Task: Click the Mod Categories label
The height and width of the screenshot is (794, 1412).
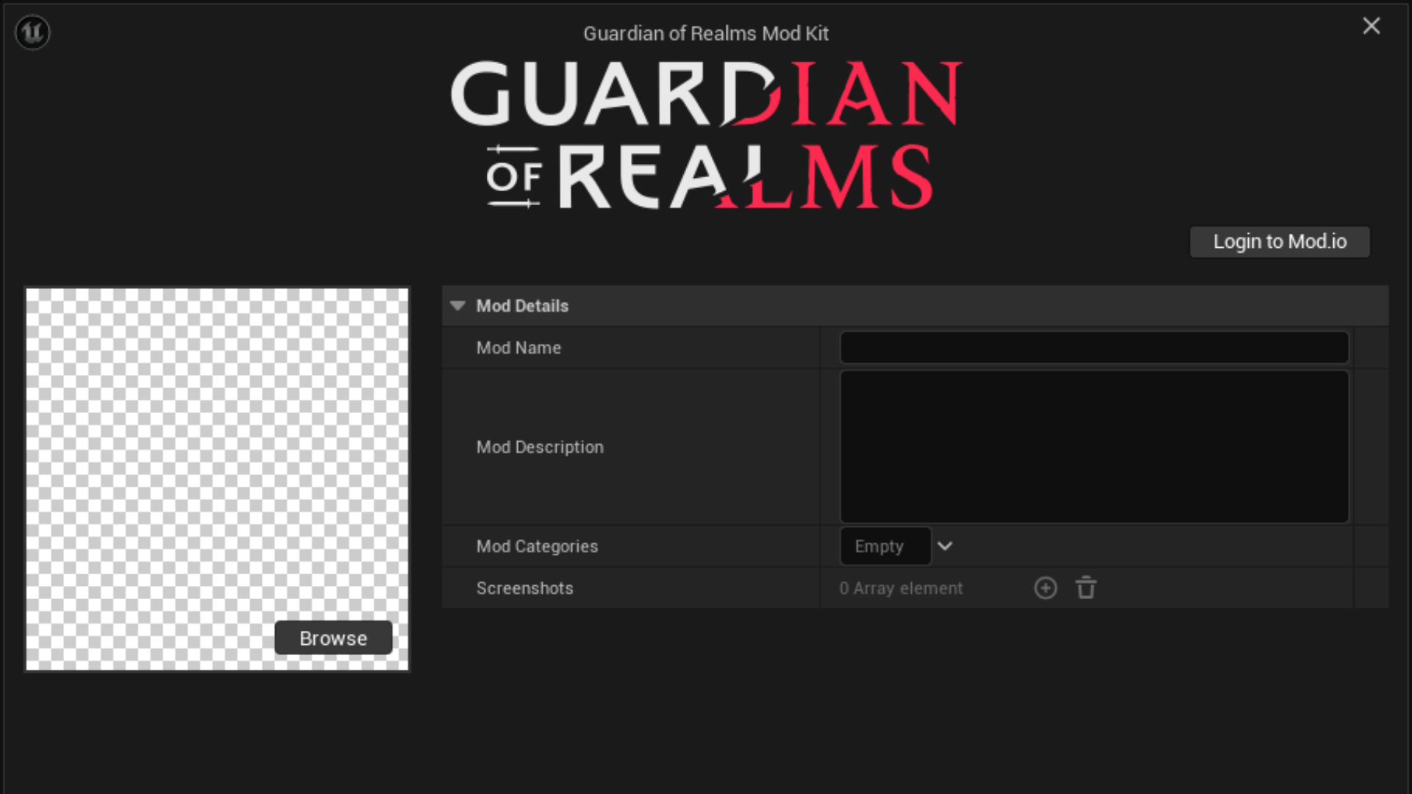Action: pos(537,546)
